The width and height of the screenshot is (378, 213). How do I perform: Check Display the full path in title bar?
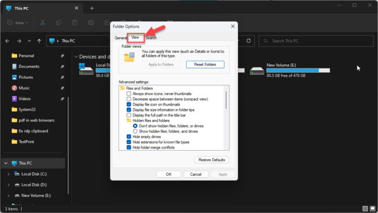[x=129, y=115]
